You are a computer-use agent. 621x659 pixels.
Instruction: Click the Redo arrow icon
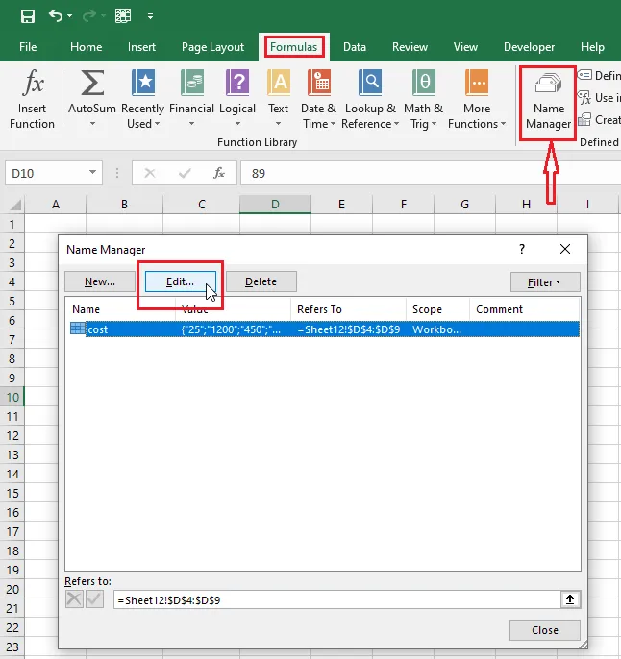coord(89,16)
